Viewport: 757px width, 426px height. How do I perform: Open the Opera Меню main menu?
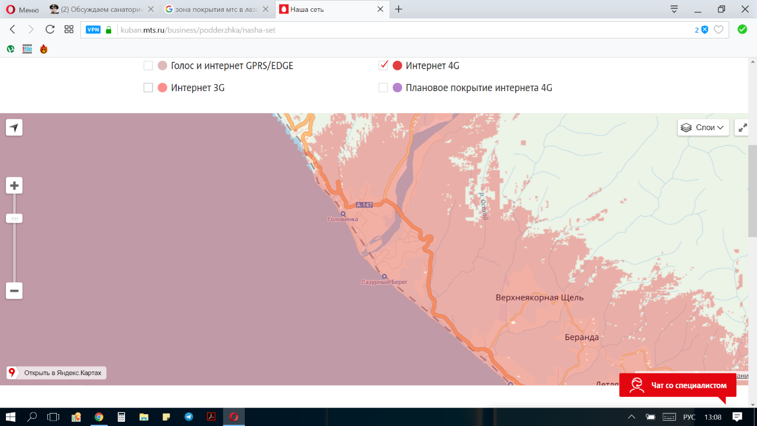[x=22, y=9]
